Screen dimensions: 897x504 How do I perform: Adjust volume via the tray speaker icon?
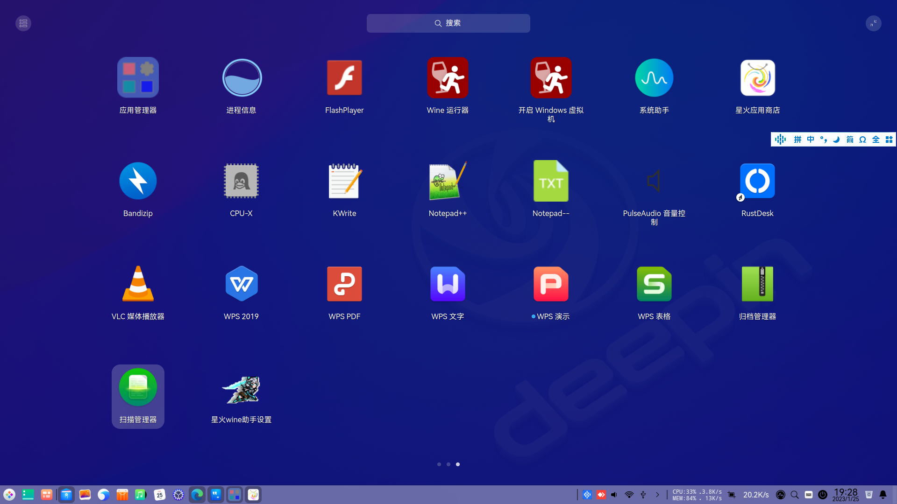[x=614, y=494]
